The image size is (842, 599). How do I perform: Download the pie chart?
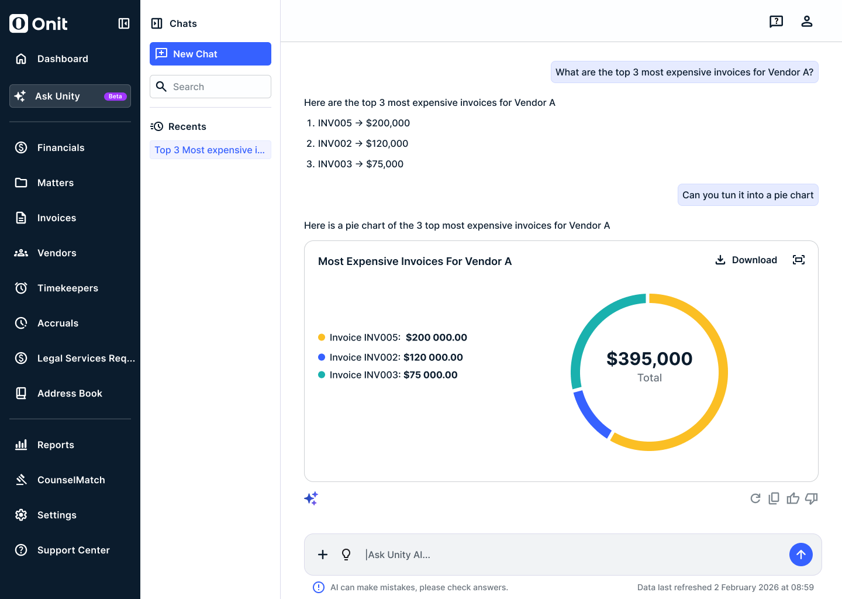tap(746, 260)
